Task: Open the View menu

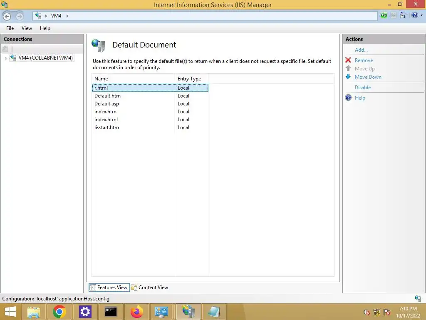Action: (27, 28)
